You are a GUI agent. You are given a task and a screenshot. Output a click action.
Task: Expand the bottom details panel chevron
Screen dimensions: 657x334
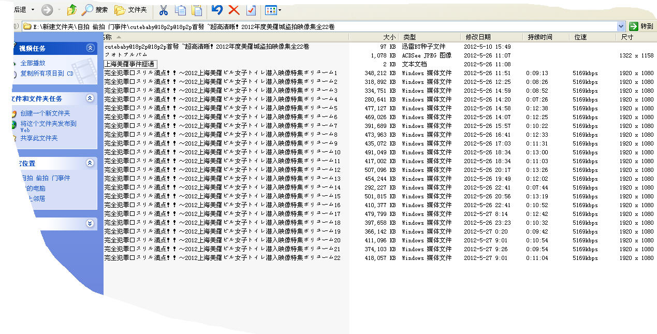tap(90, 223)
